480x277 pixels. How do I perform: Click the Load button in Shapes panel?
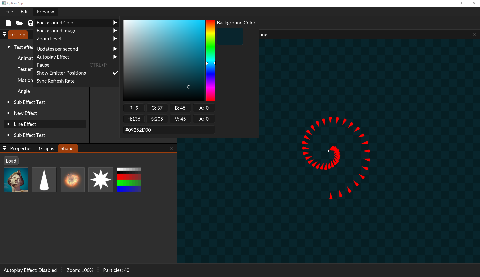coord(11,161)
